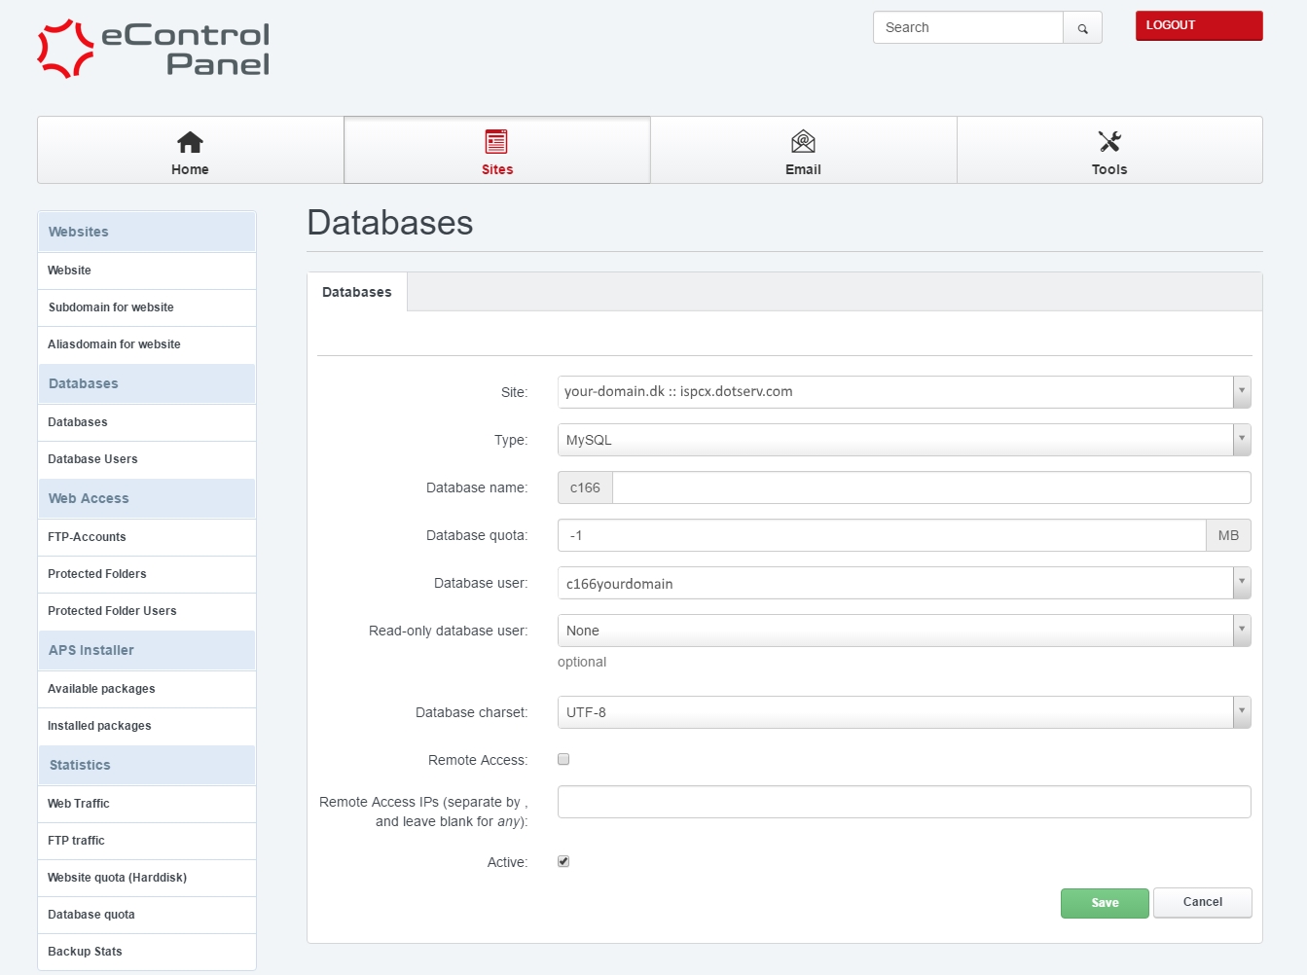Click the Web Access section header
Viewport: 1307px width, 975px height.
(147, 498)
